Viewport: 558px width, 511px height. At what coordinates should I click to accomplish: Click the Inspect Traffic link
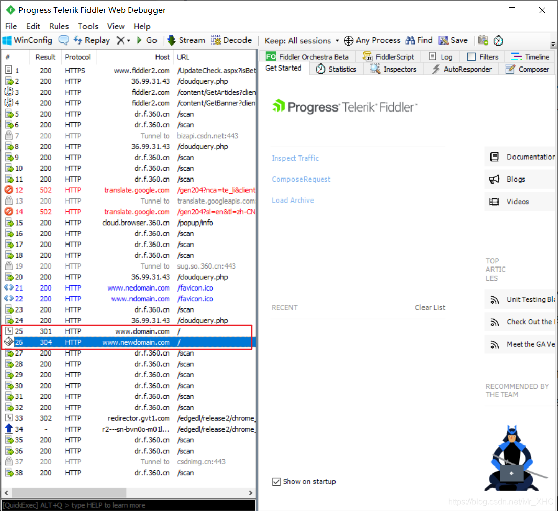[x=295, y=158]
